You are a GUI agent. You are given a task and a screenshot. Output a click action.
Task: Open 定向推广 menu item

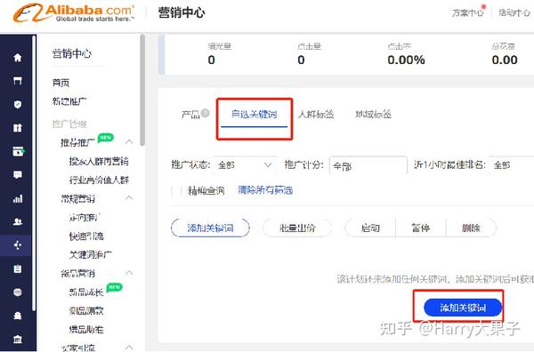[x=85, y=217]
